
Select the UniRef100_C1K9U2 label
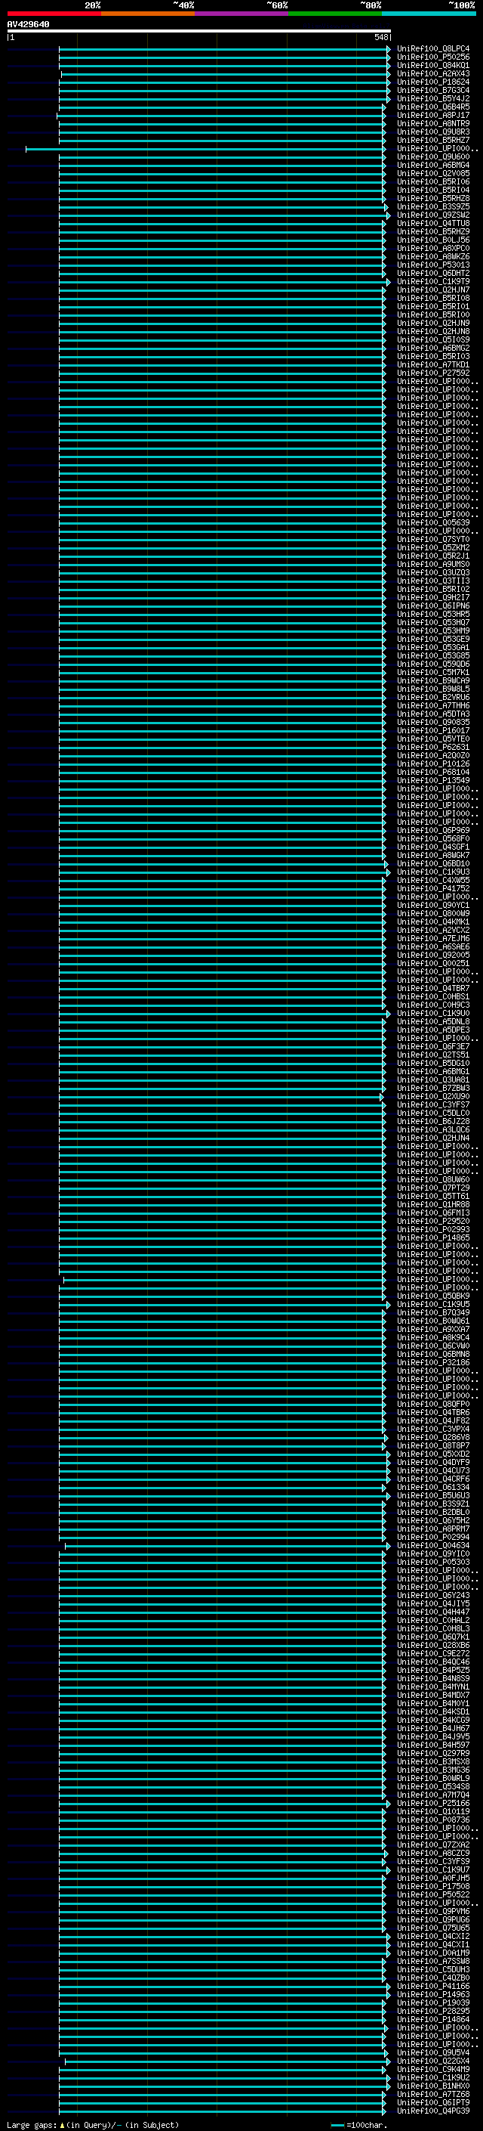pyautogui.click(x=432, y=2077)
